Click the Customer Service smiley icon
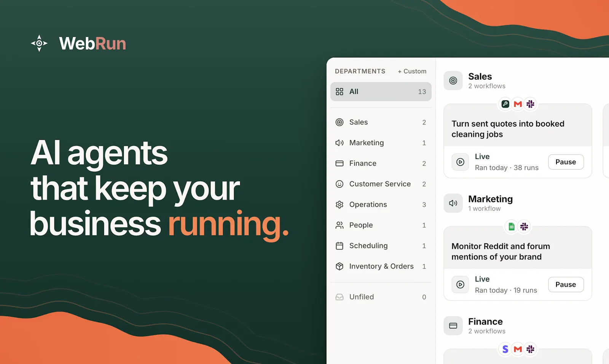The image size is (609, 364). 340,184
